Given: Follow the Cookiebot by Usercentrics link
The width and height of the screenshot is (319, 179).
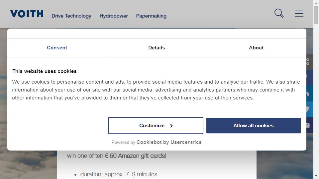Looking at the screenshot, I should (x=169, y=142).
